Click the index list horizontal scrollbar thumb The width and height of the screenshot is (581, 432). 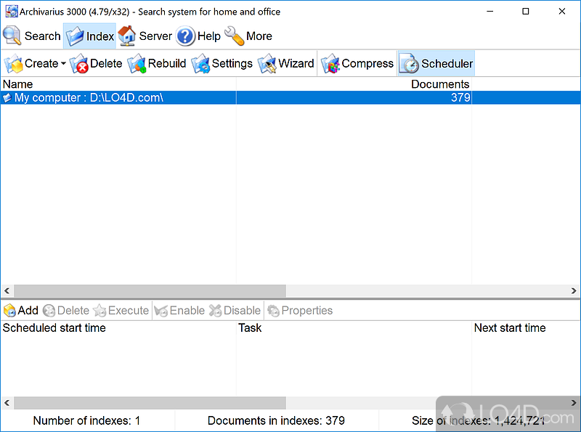point(150,291)
